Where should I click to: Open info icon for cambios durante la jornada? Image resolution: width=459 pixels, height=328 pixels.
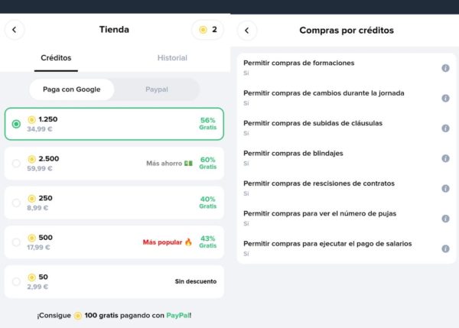point(445,98)
